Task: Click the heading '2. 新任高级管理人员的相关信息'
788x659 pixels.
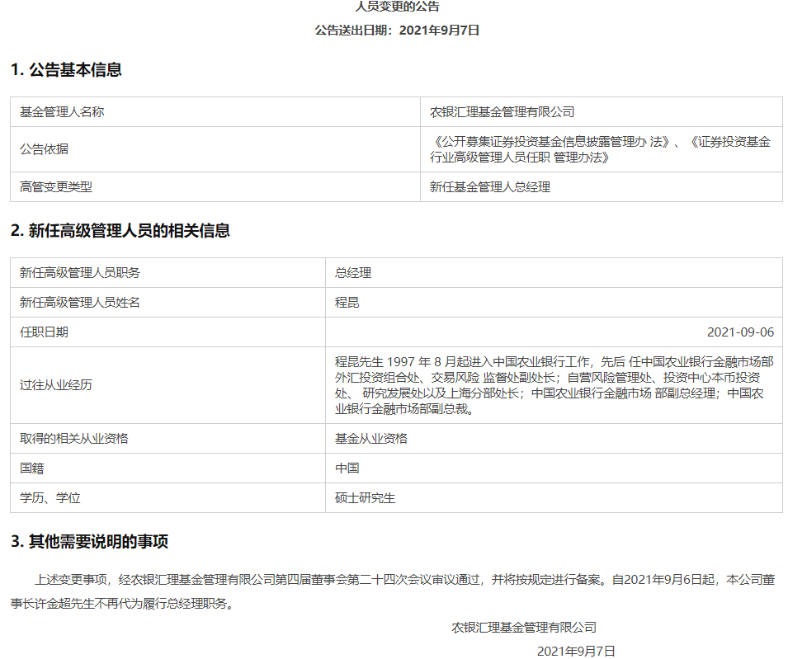Action: tap(120, 231)
